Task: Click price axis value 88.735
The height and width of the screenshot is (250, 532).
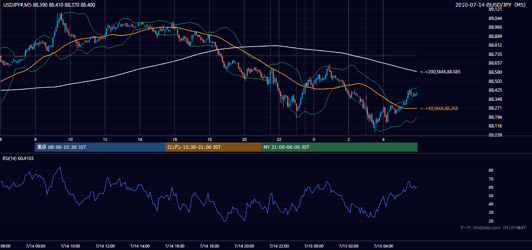Action: (495, 54)
